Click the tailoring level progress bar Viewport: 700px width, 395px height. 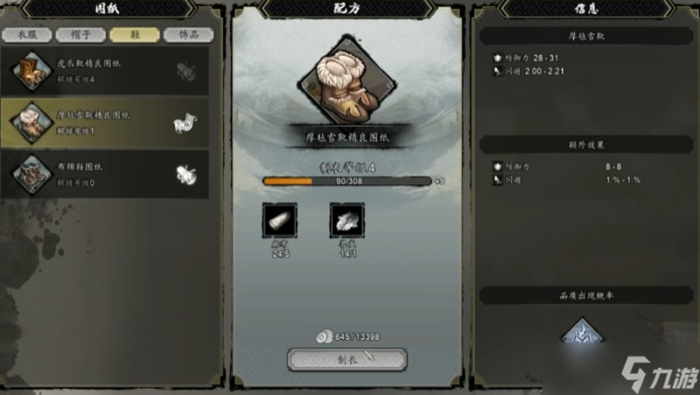pyautogui.click(x=347, y=181)
